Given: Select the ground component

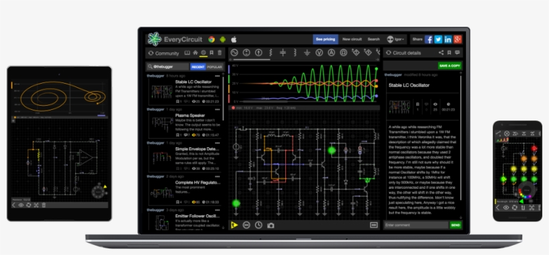Looking at the screenshot, I should (x=307, y=53).
